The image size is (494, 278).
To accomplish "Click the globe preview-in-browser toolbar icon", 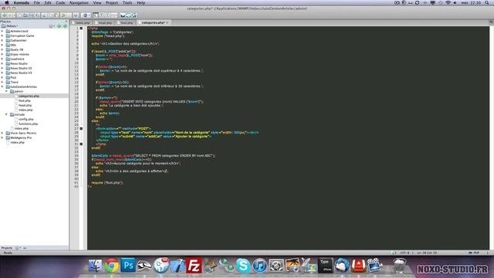I will (x=84, y=15).
